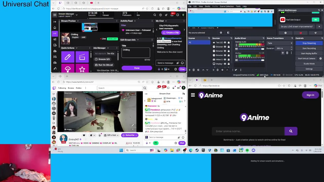This screenshot has width=324, height=182.
Task: Open OBS Docks menu
Action: coord(208,6)
